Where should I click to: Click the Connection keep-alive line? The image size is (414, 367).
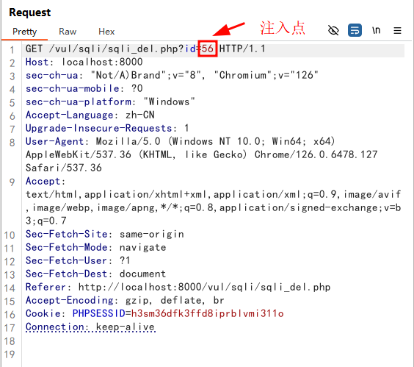(x=90, y=327)
